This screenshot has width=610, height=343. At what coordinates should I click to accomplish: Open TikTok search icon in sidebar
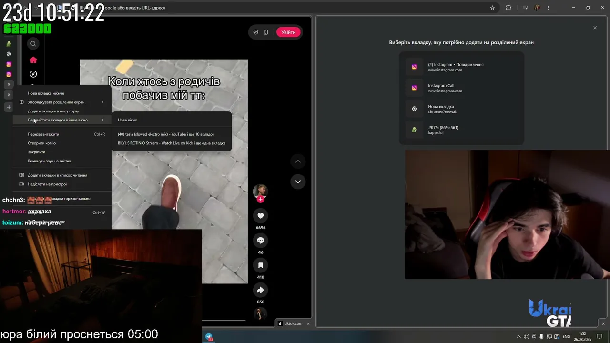click(33, 44)
